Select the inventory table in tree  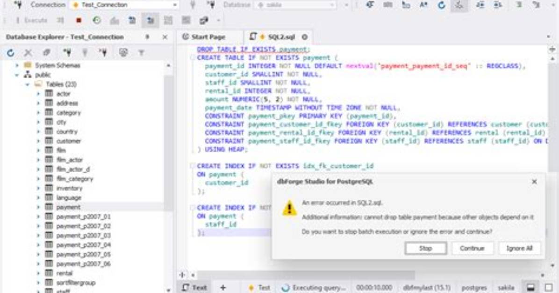click(69, 188)
